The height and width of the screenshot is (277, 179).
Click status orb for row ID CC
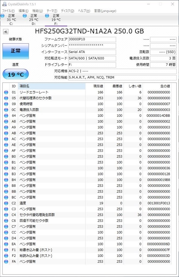point(6,232)
